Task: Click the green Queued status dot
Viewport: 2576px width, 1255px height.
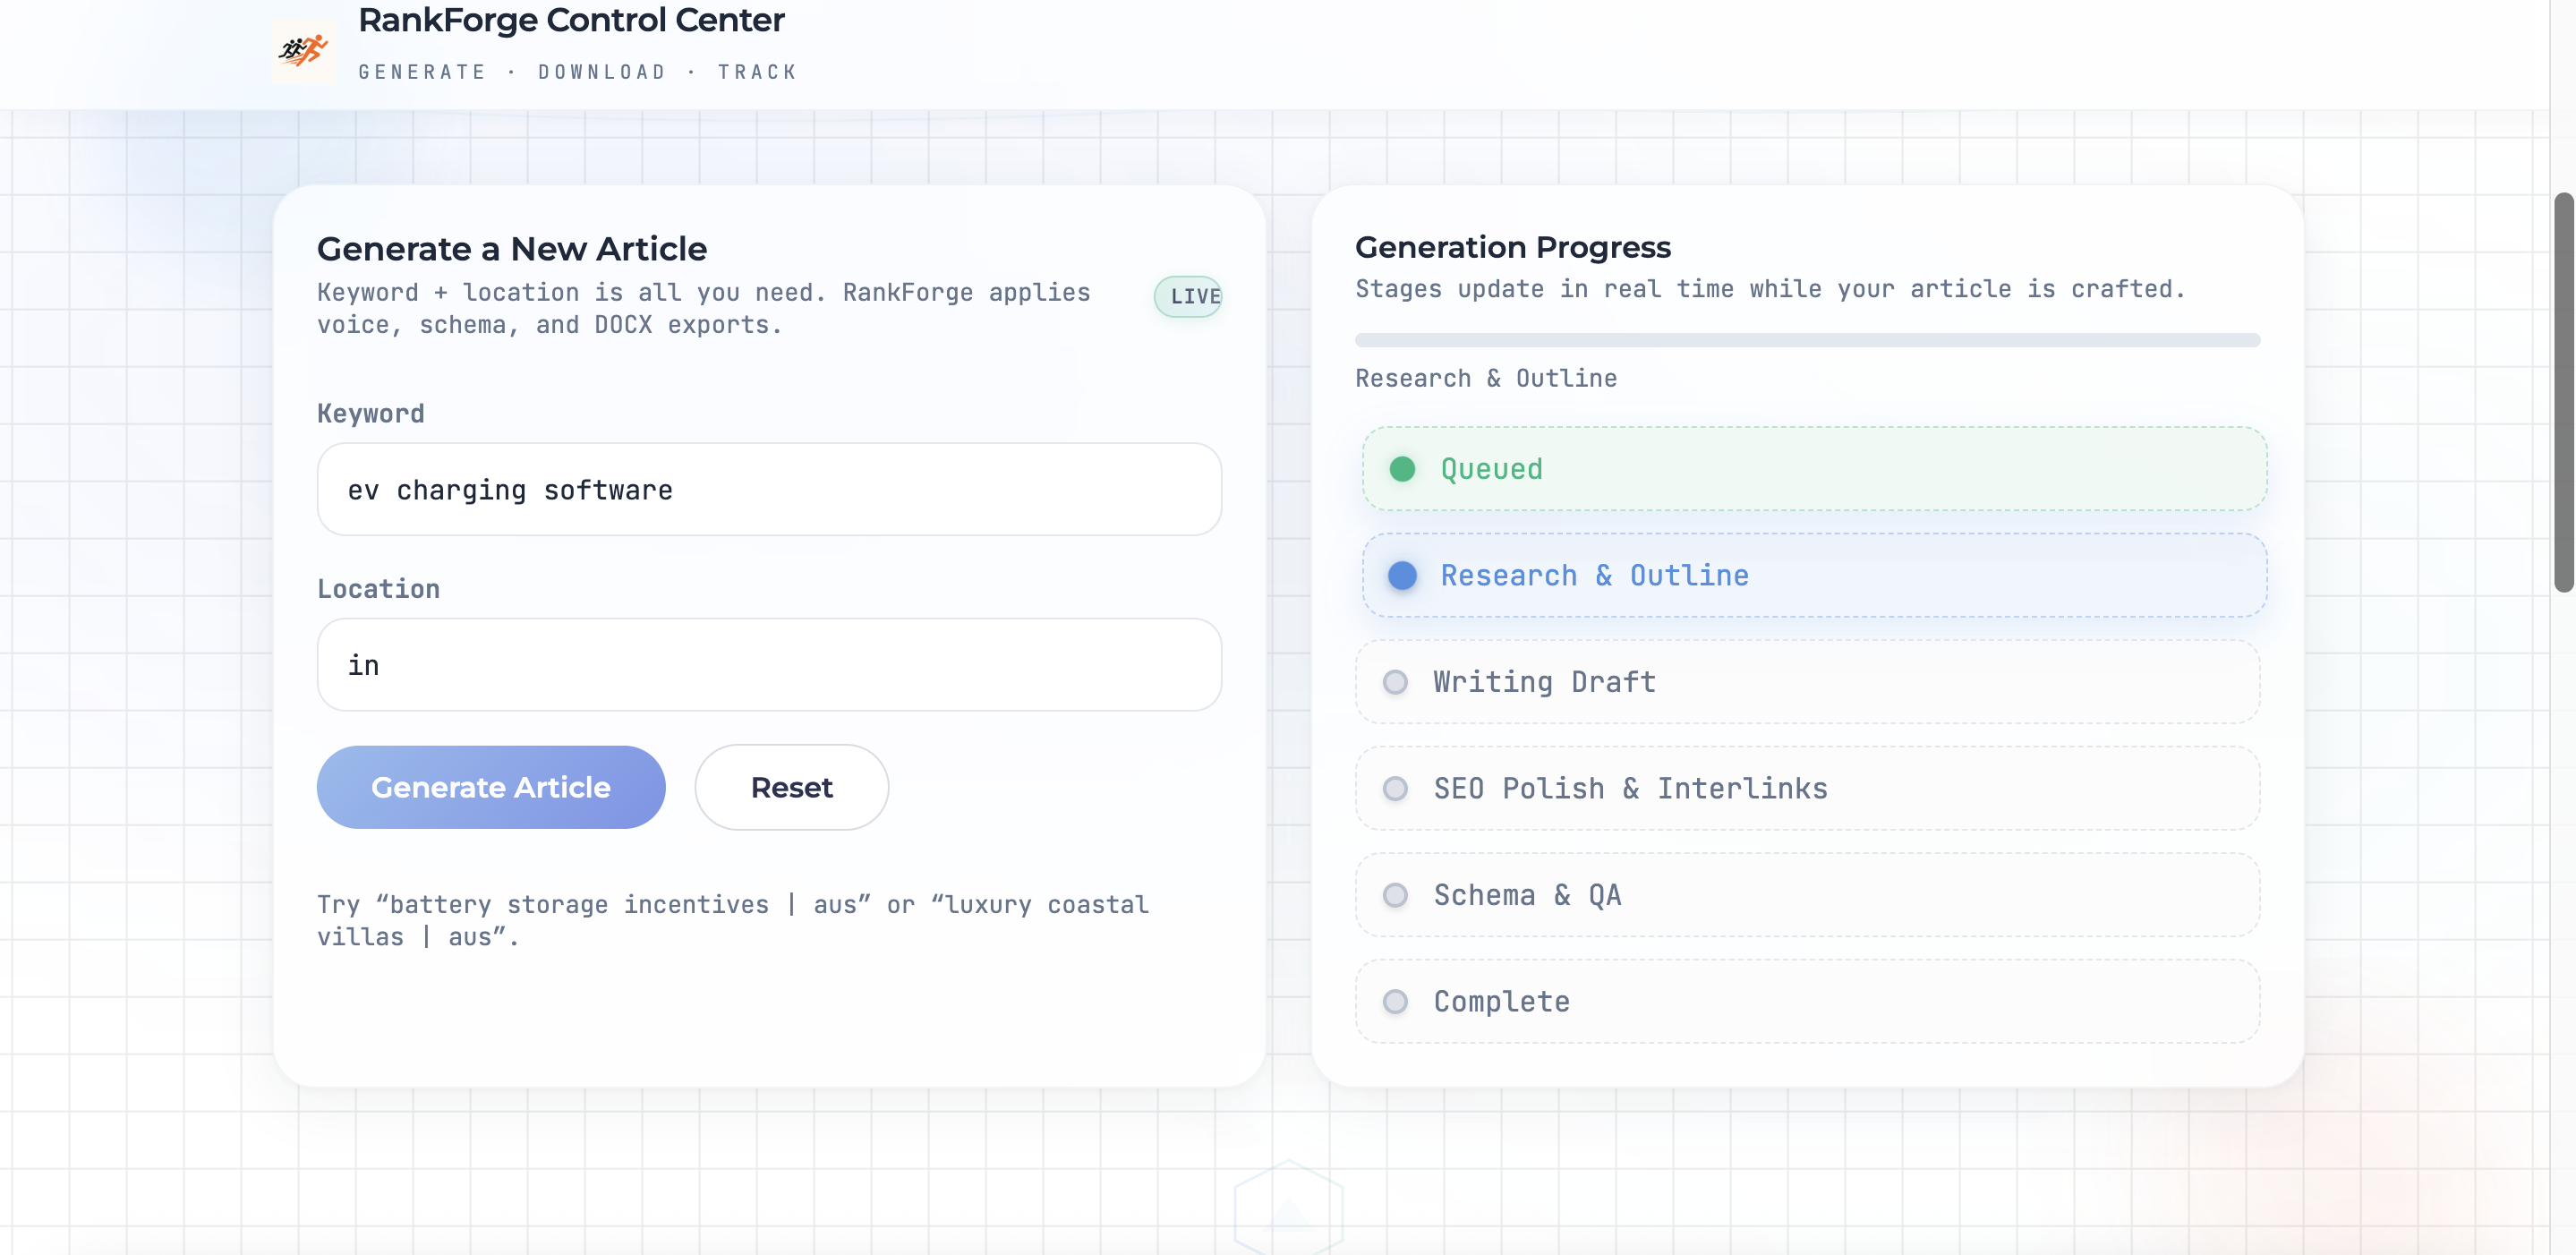Action: 1402,469
